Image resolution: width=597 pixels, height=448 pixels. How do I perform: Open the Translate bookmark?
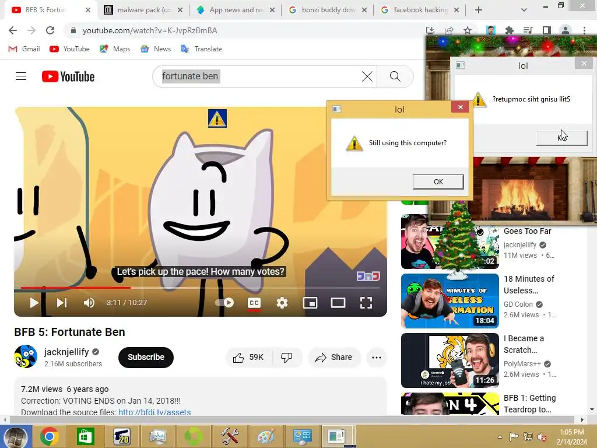tap(201, 49)
